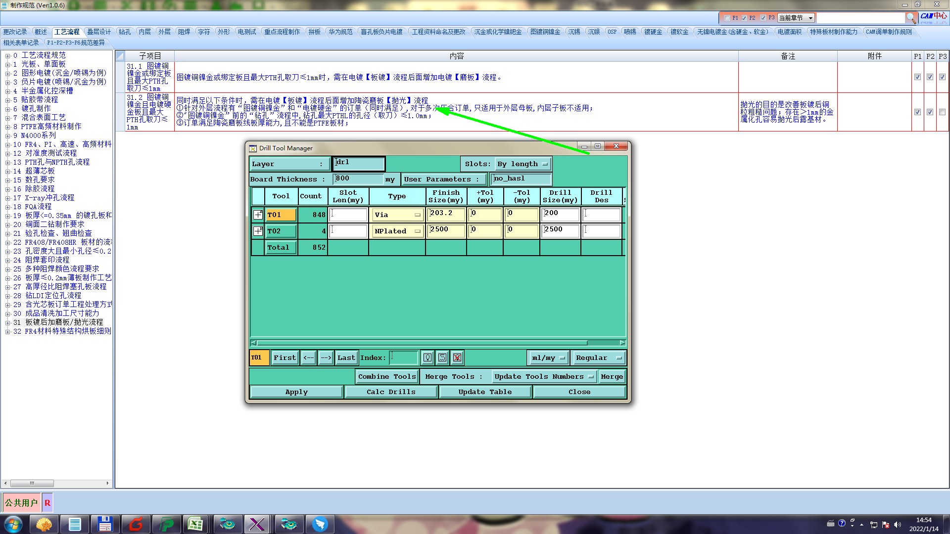Open the Slots By length dropdown
The image size is (950, 534).
tap(522, 164)
